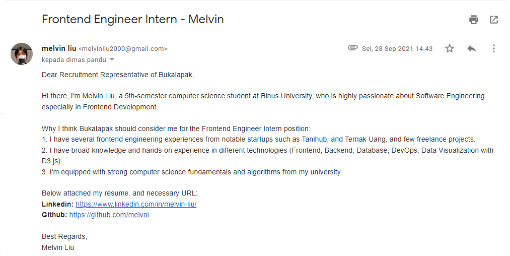Click the Best Regards closing line
This screenshot has height=256, width=510.
point(64,236)
